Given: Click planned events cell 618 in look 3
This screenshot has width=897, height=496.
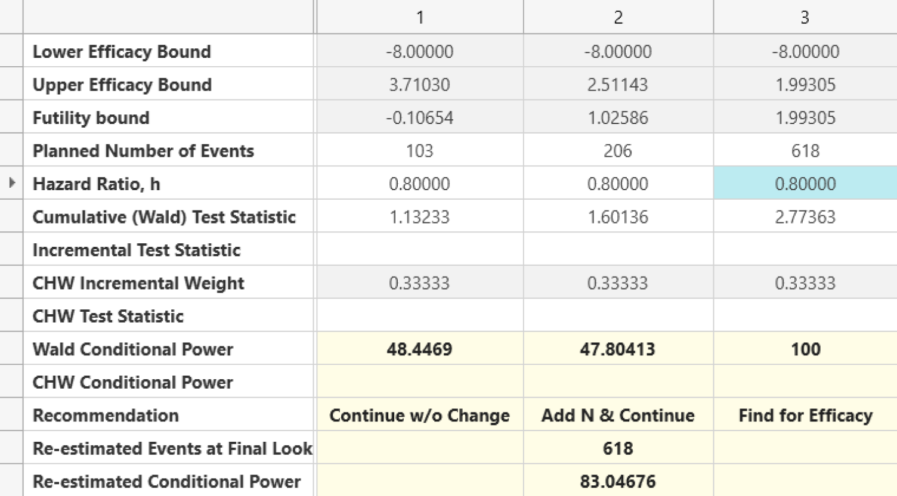Looking at the screenshot, I should coord(805,151).
